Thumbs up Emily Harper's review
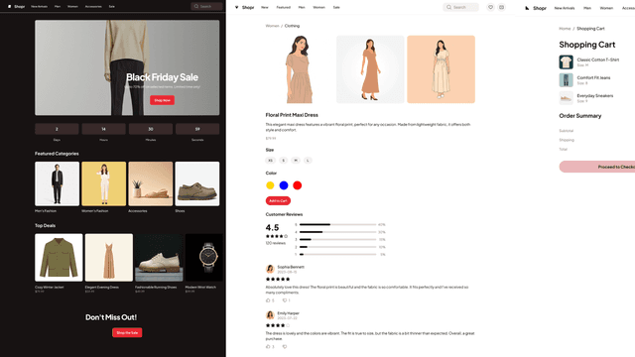Image resolution: width=635 pixels, height=357 pixels. pos(268,346)
